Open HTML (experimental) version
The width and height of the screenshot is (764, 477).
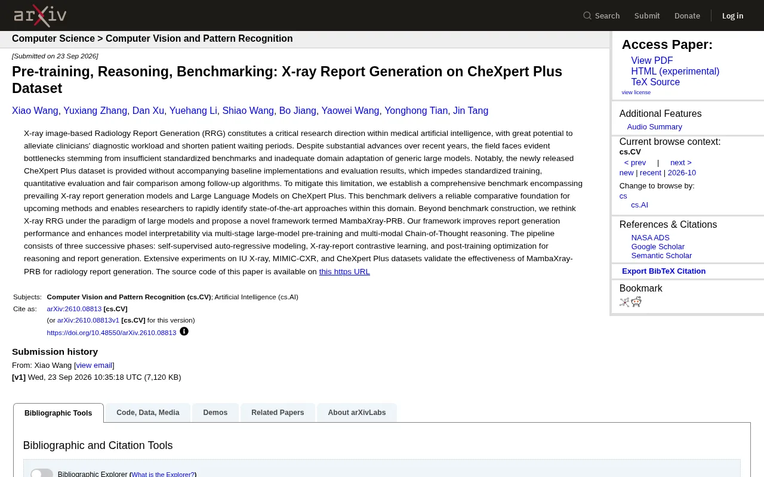[675, 72]
